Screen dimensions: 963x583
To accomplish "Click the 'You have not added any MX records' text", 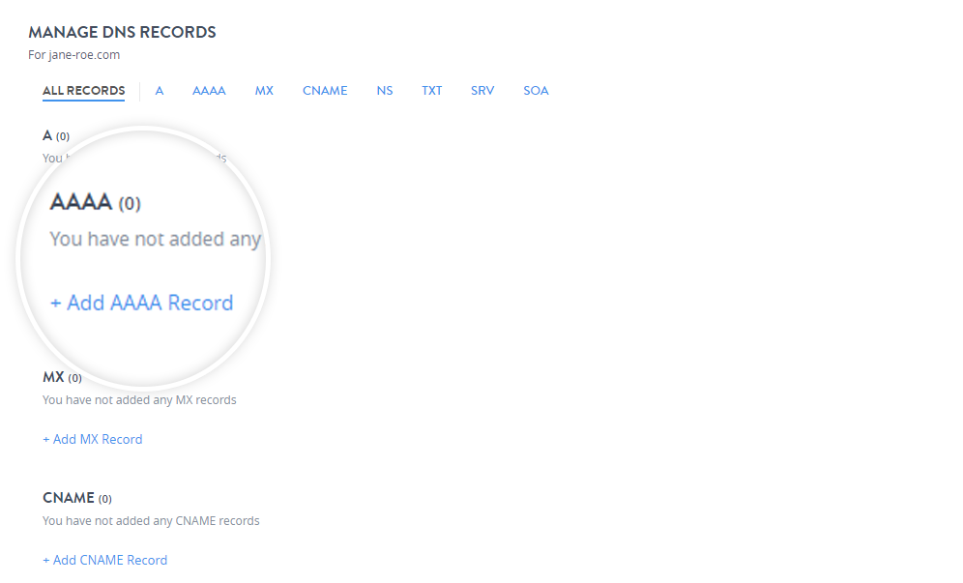I will pos(139,399).
